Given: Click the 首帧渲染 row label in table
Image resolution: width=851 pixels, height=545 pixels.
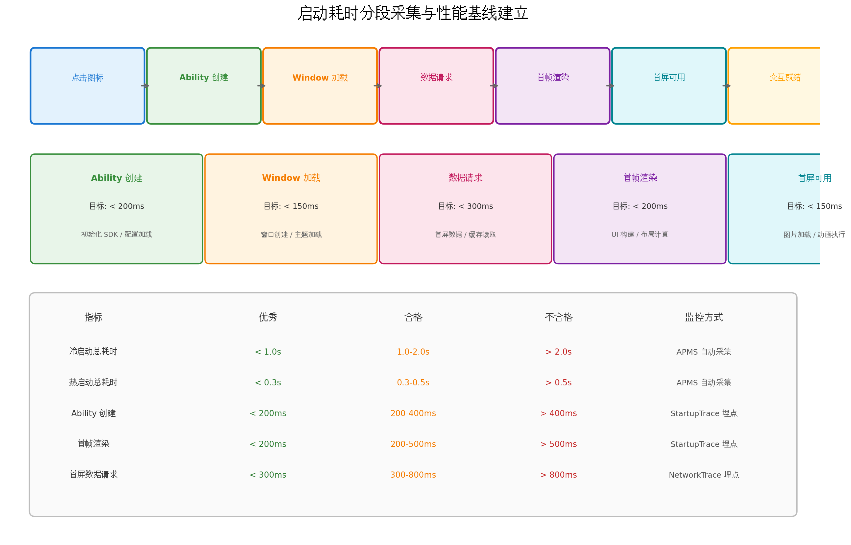Looking at the screenshot, I should pyautogui.click(x=93, y=444).
